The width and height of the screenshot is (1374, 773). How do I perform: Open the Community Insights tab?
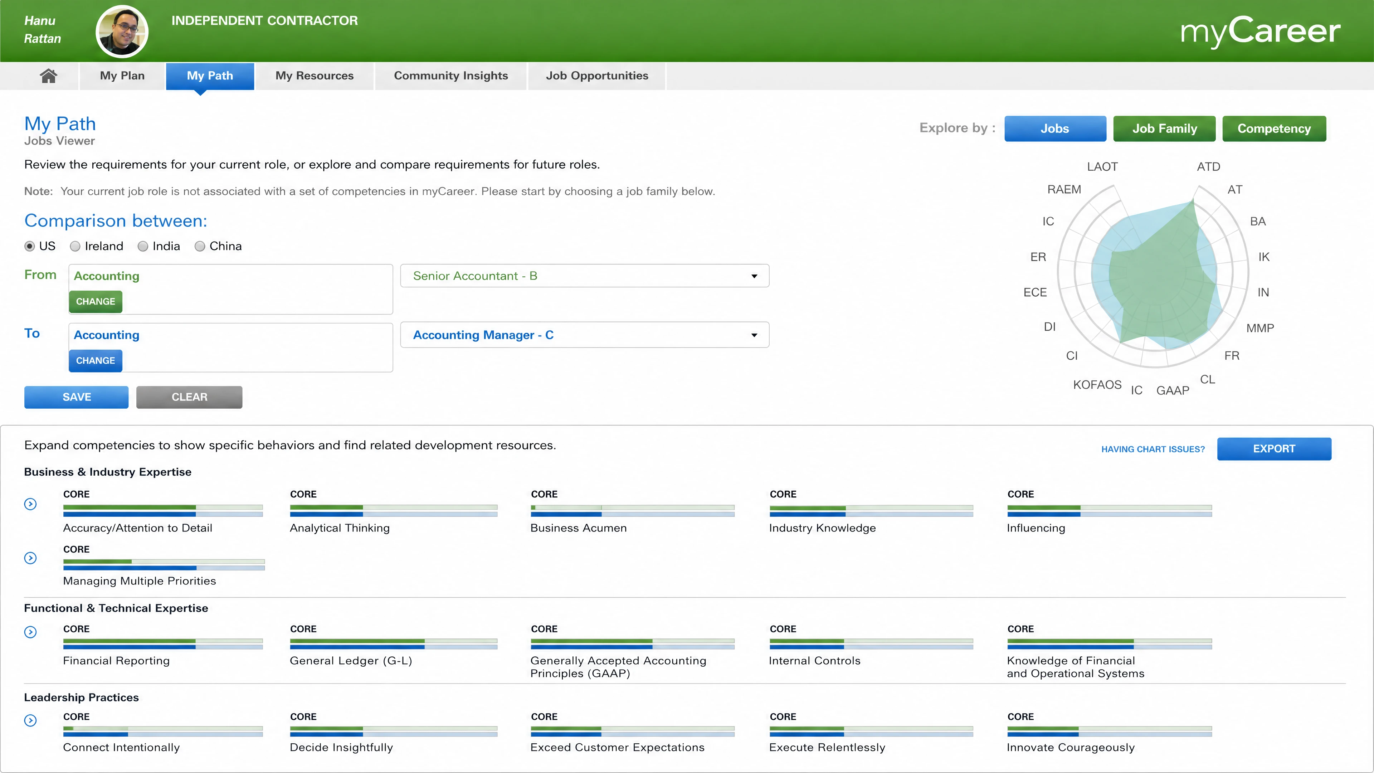click(451, 76)
